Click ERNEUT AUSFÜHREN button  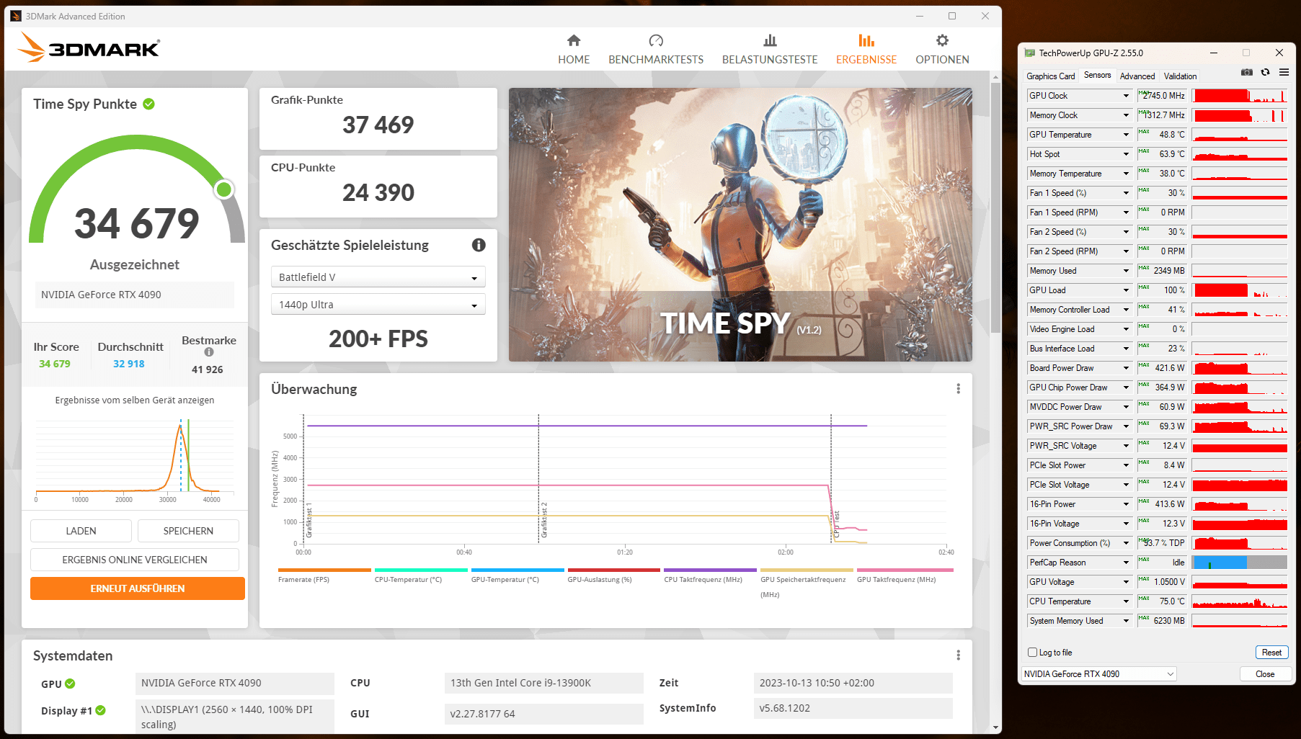[x=138, y=588]
